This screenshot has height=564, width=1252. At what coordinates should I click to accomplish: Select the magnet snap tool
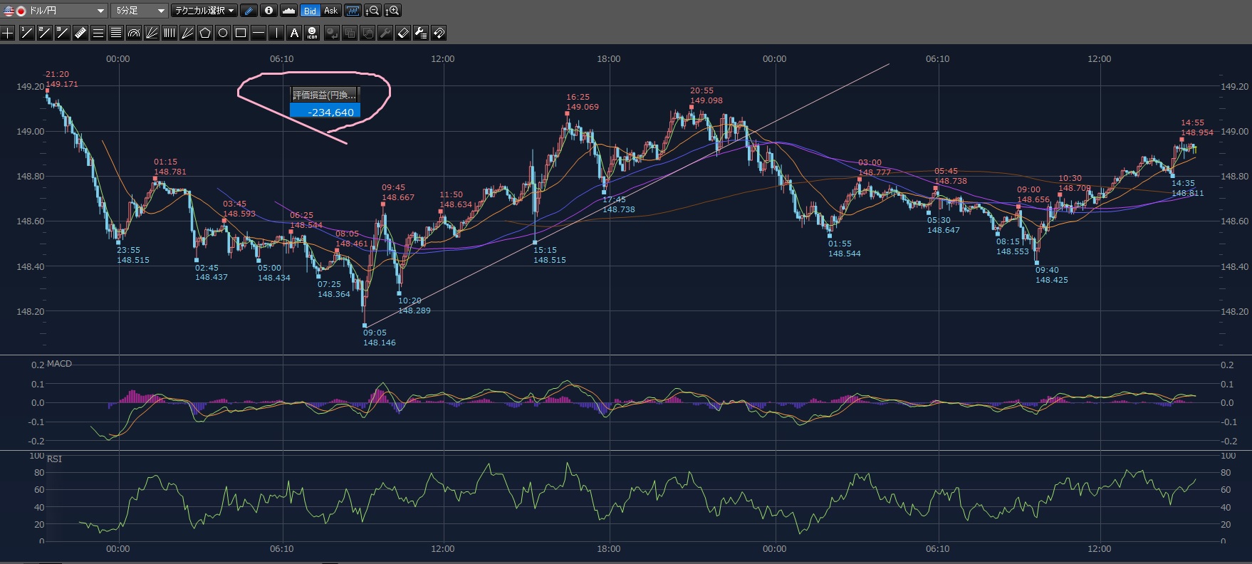[x=439, y=33]
